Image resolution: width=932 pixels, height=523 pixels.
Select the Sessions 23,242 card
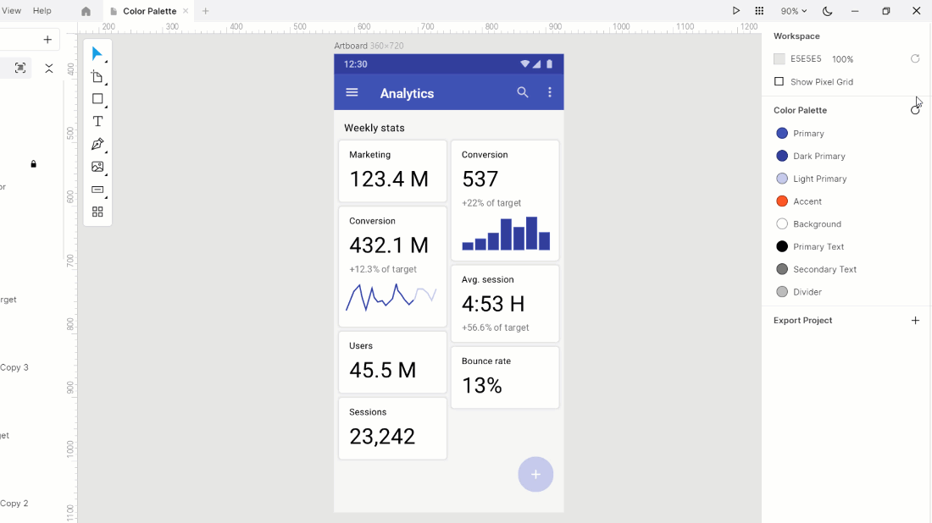392,428
